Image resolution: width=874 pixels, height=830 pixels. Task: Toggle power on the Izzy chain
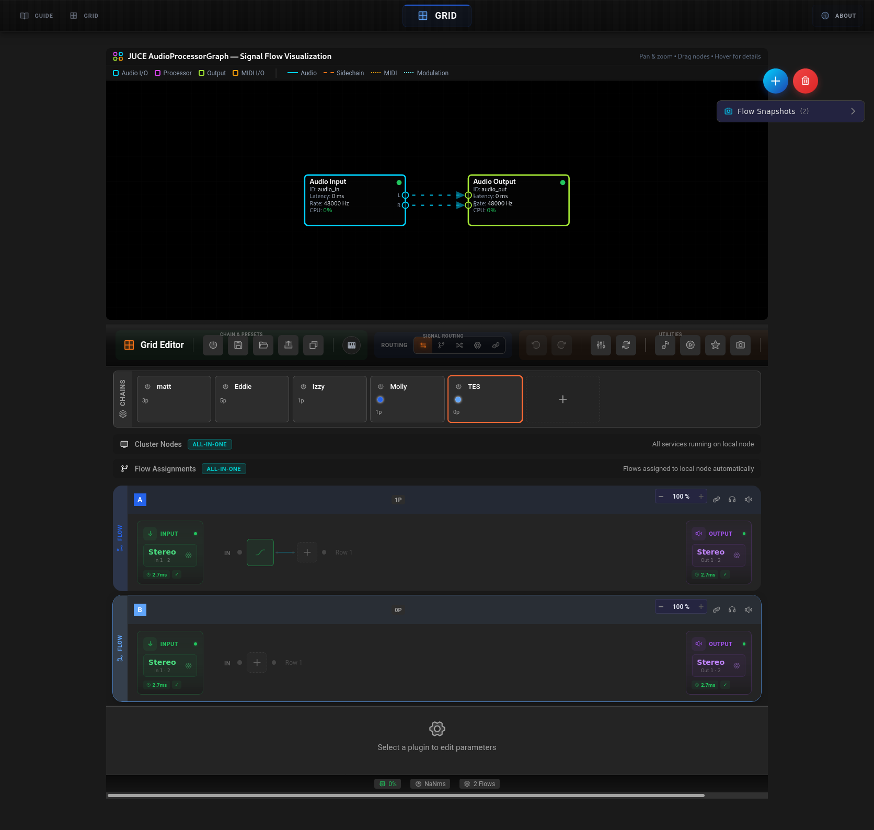point(304,387)
